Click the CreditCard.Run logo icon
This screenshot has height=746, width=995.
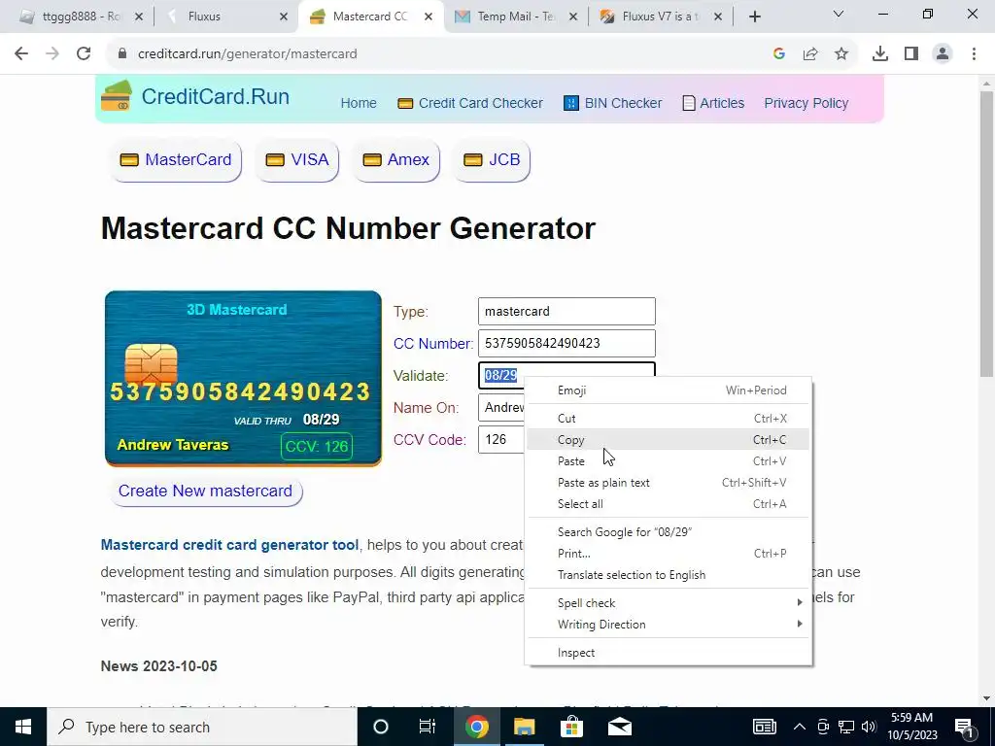117,96
